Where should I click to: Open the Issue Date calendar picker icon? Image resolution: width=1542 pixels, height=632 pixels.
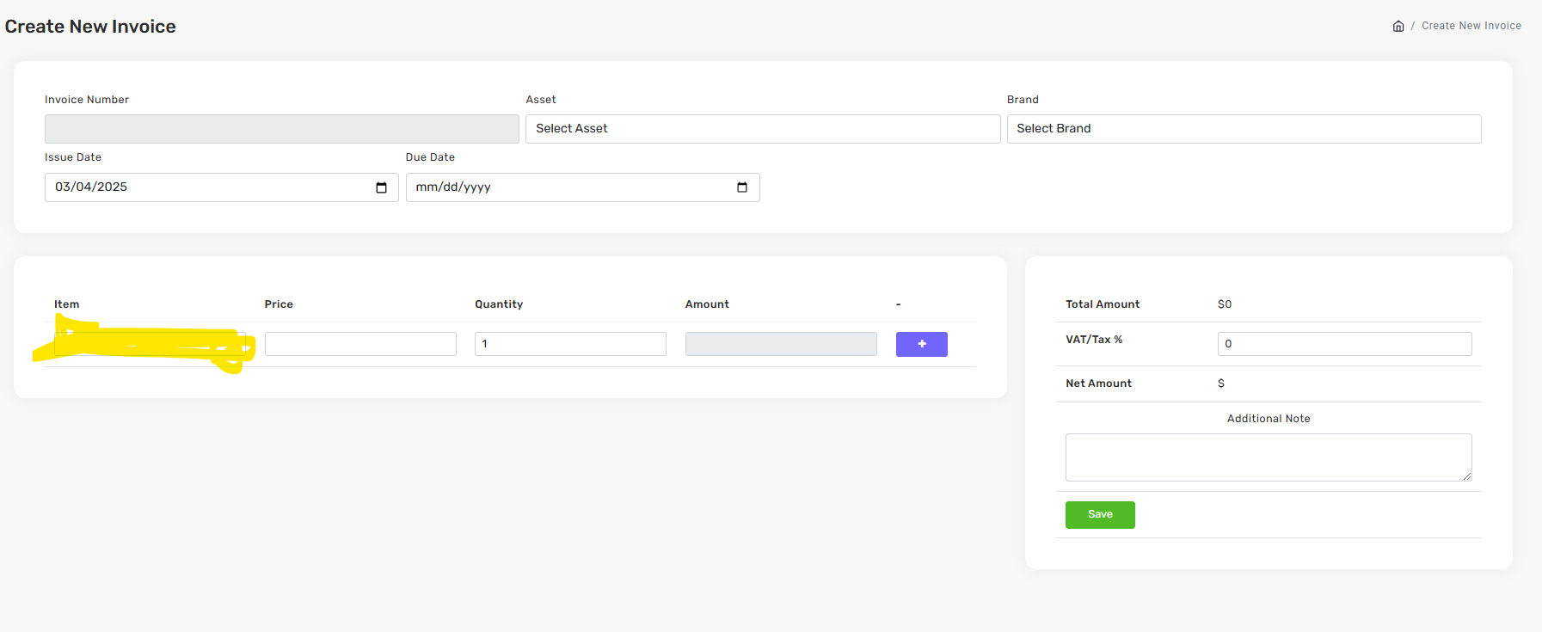click(381, 187)
